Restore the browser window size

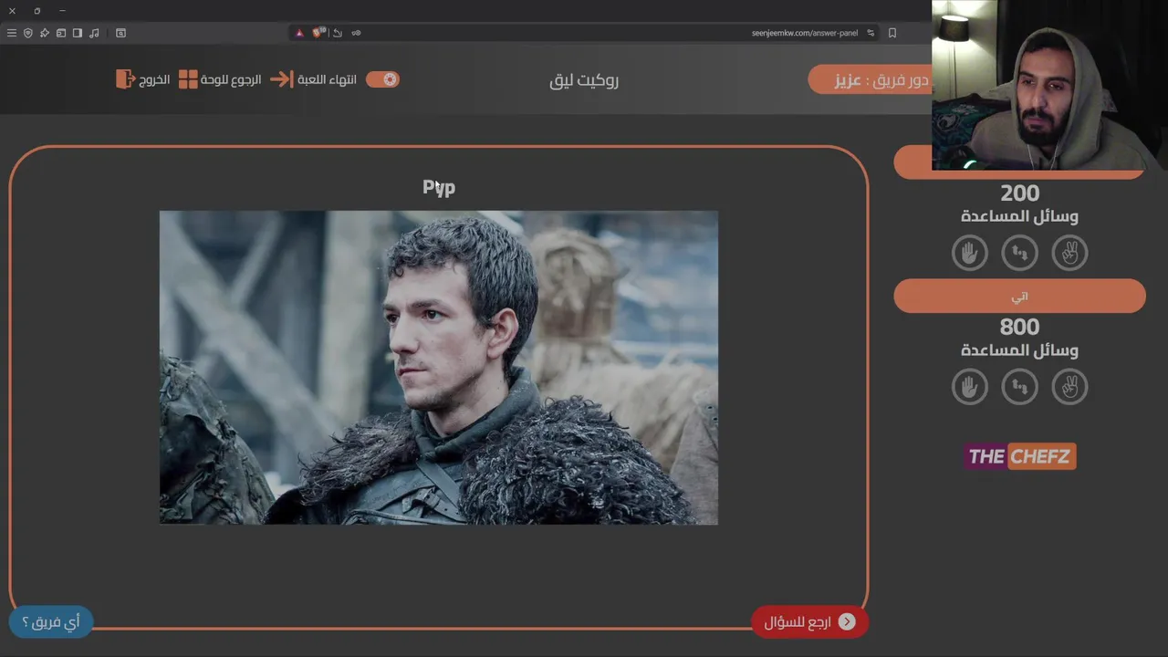point(37,11)
